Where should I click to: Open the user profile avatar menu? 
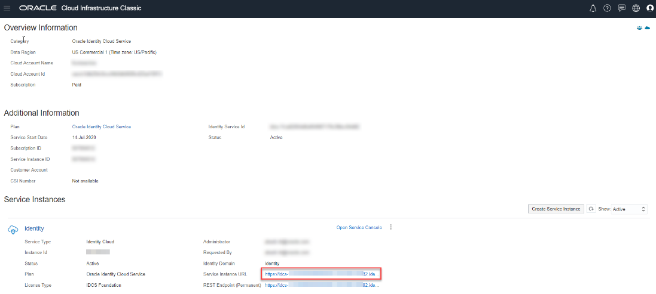(650, 8)
